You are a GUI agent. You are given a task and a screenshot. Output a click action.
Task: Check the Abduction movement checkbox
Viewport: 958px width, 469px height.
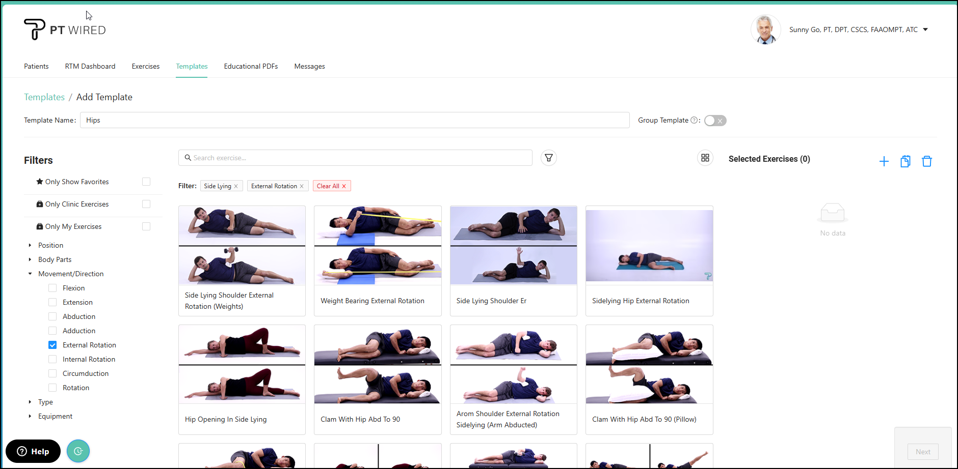pyautogui.click(x=52, y=316)
